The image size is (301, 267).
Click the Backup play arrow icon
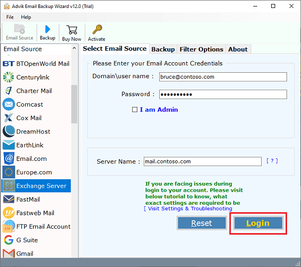tap(47, 29)
